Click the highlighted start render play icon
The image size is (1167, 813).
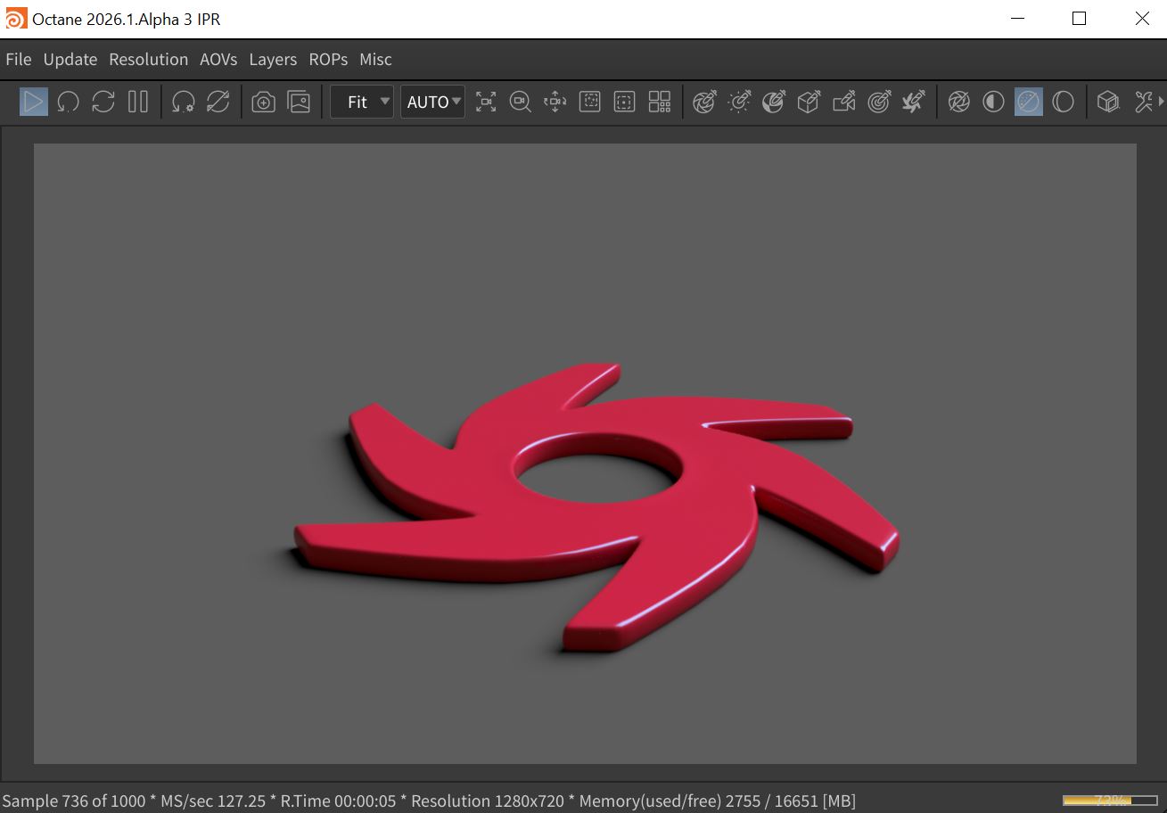[33, 102]
